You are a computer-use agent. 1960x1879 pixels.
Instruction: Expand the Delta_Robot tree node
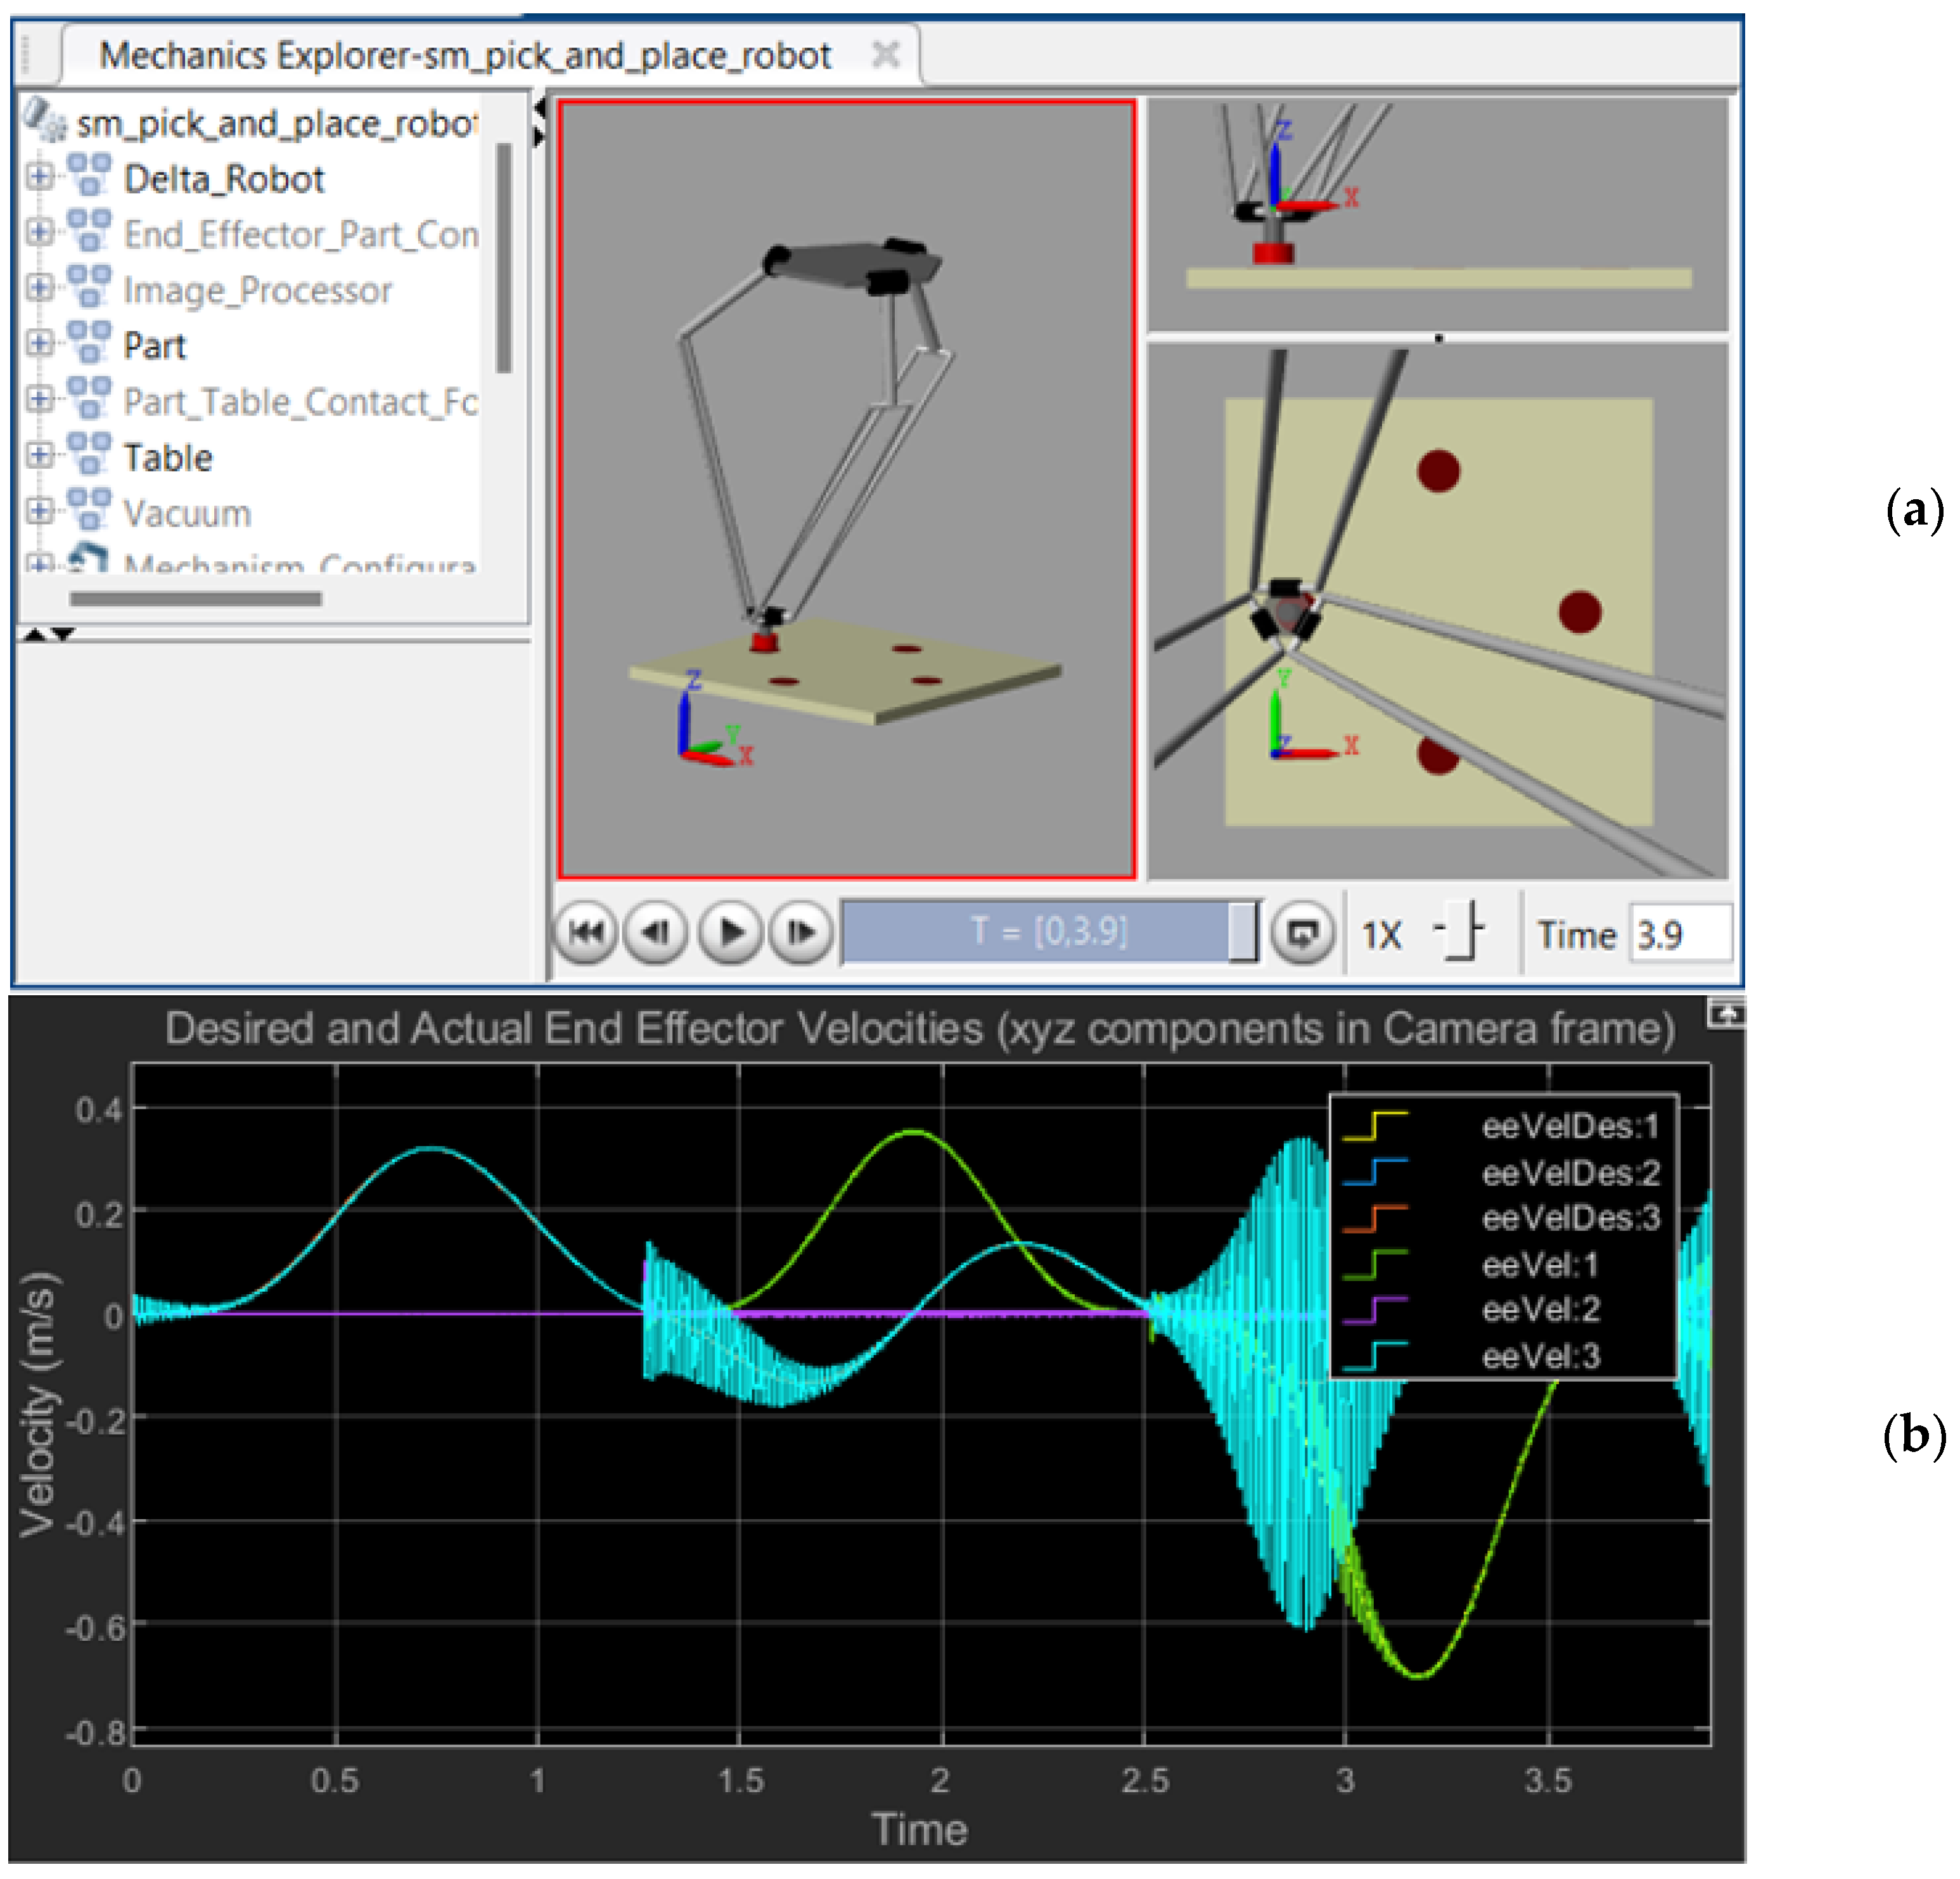click(x=39, y=177)
